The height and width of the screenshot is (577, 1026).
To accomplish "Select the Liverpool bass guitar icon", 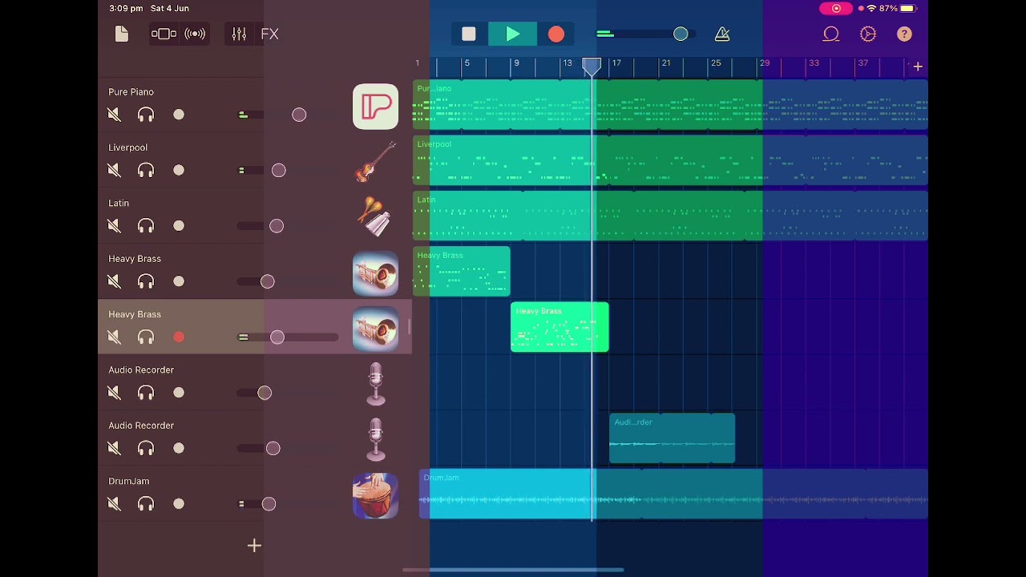I will pos(375,162).
